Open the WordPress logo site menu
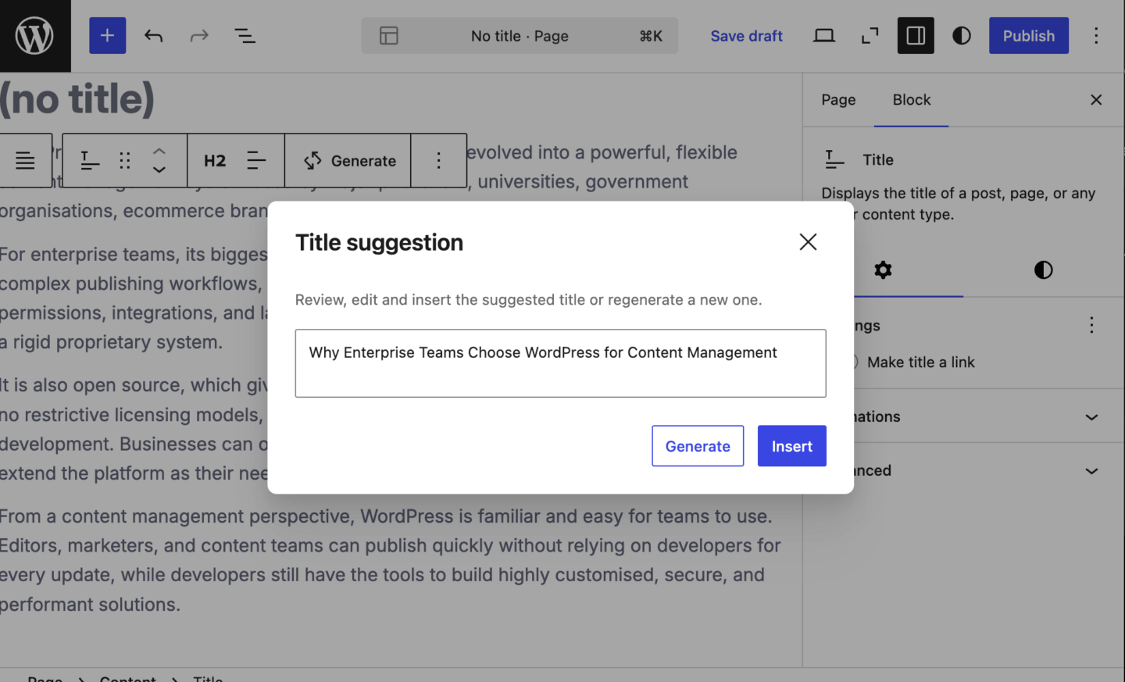Screen dimensions: 1125x682 (35, 36)
